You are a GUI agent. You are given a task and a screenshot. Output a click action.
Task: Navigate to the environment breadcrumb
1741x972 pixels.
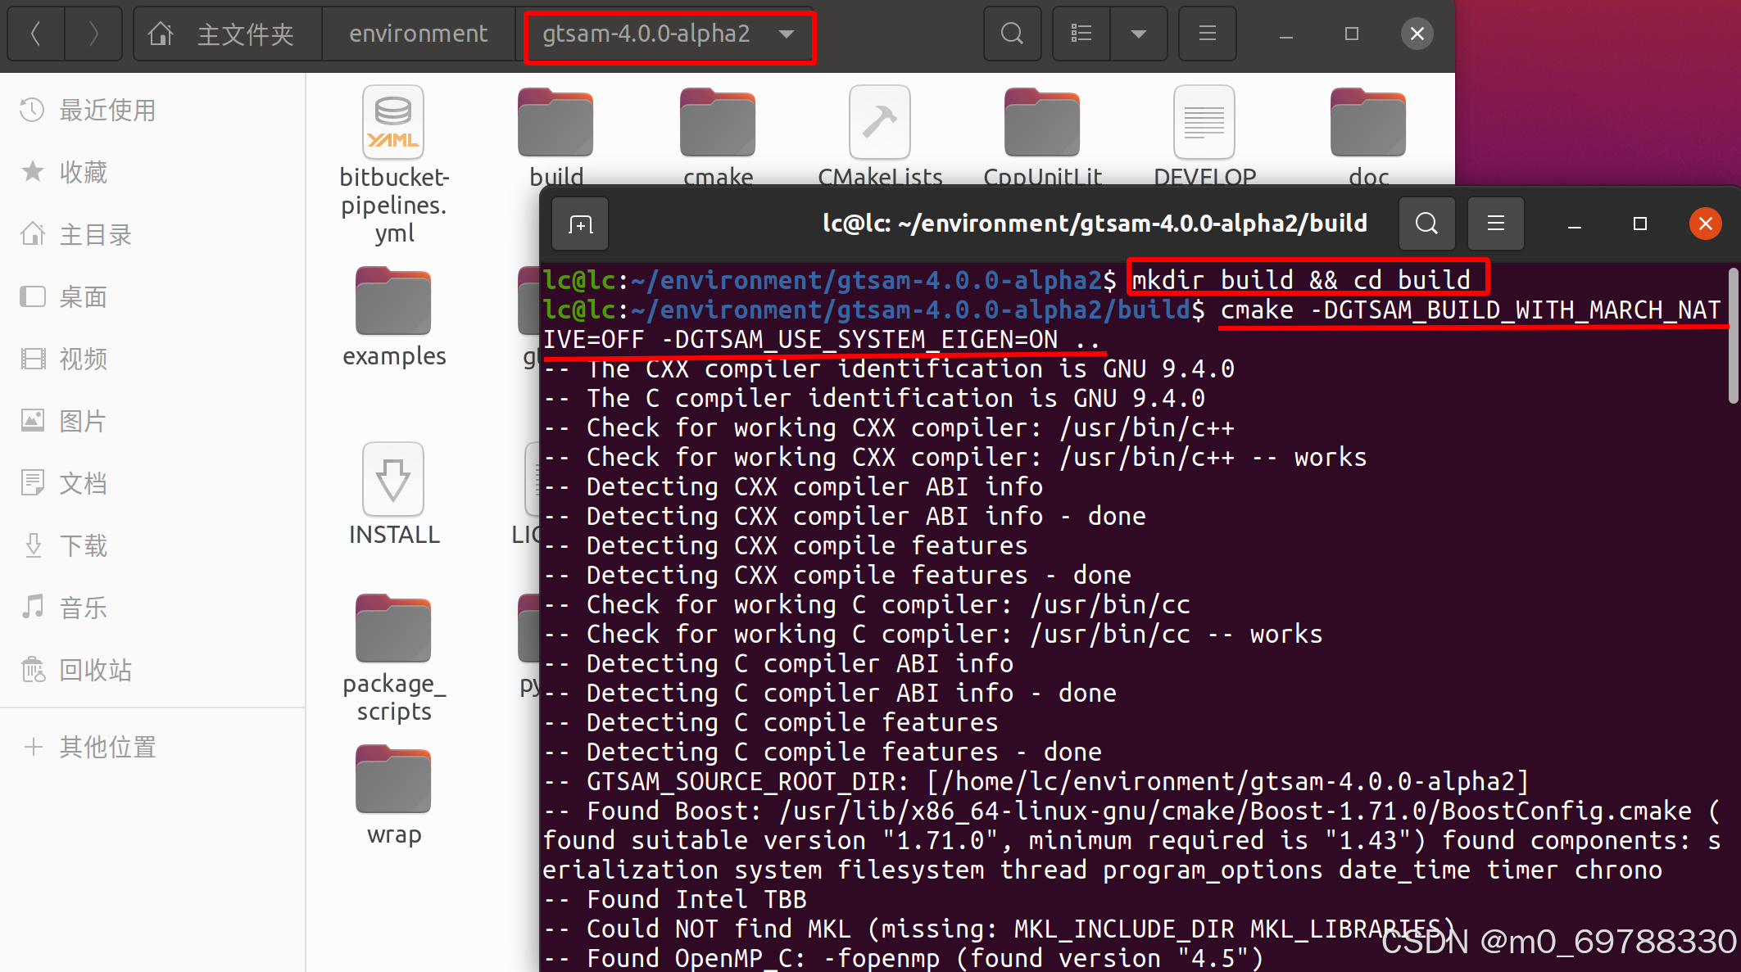419,34
